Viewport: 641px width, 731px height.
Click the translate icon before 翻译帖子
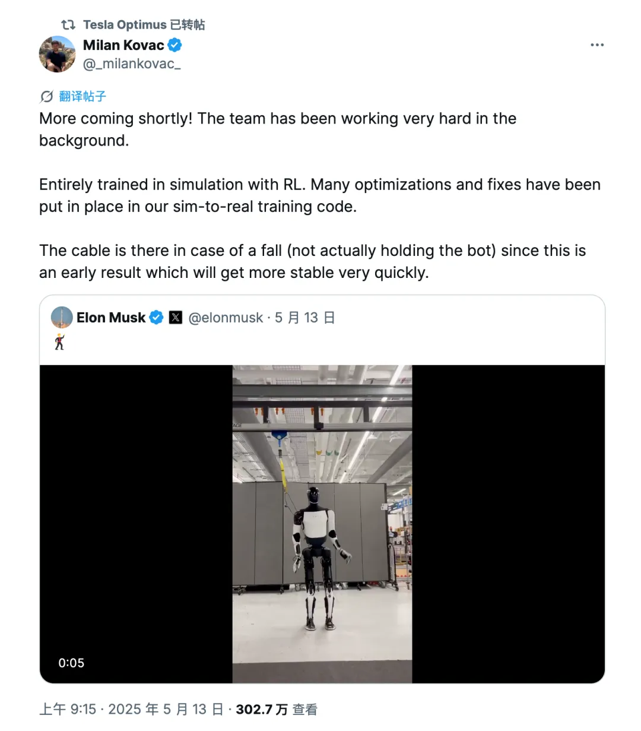point(46,96)
